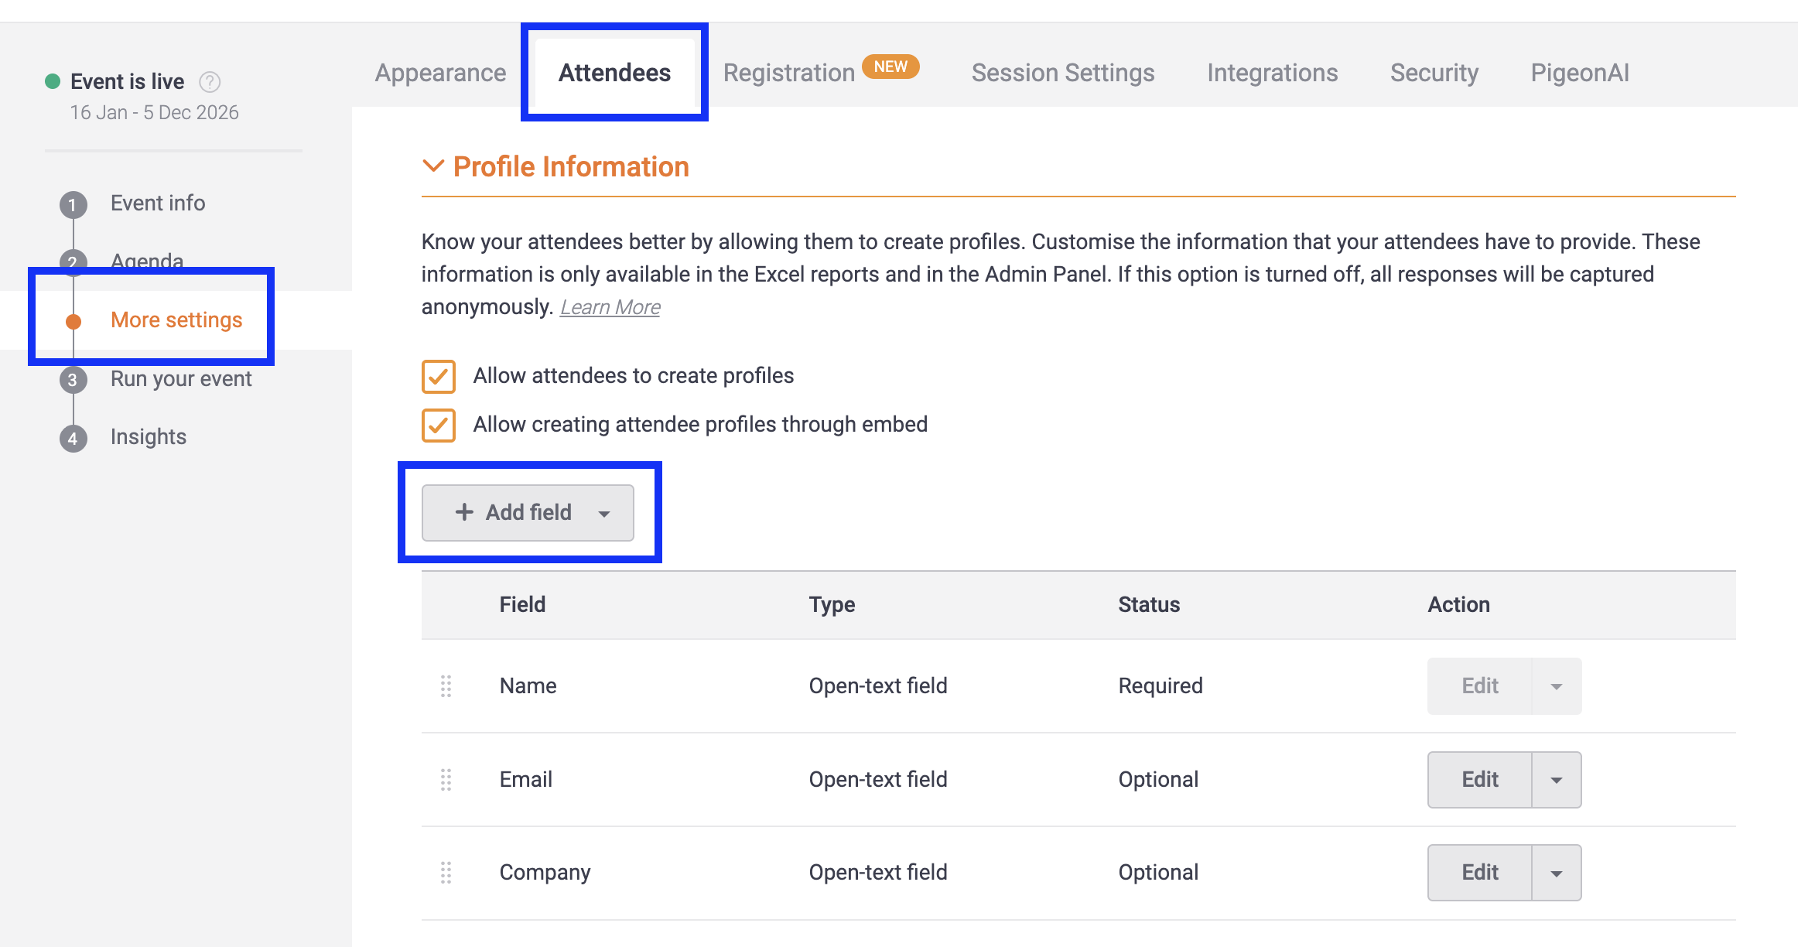This screenshot has width=1798, height=947.
Task: Collapse the Profile Information section chevron
Action: pyautogui.click(x=433, y=166)
